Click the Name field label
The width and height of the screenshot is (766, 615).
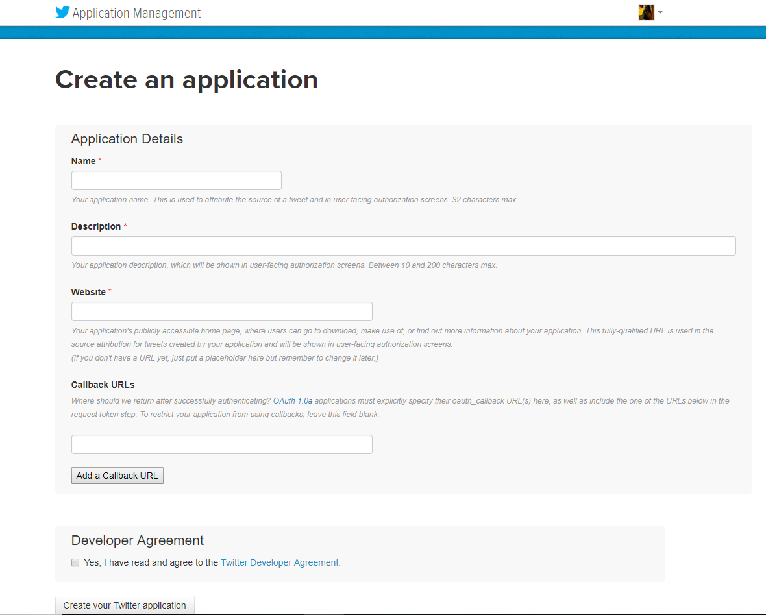coord(84,161)
